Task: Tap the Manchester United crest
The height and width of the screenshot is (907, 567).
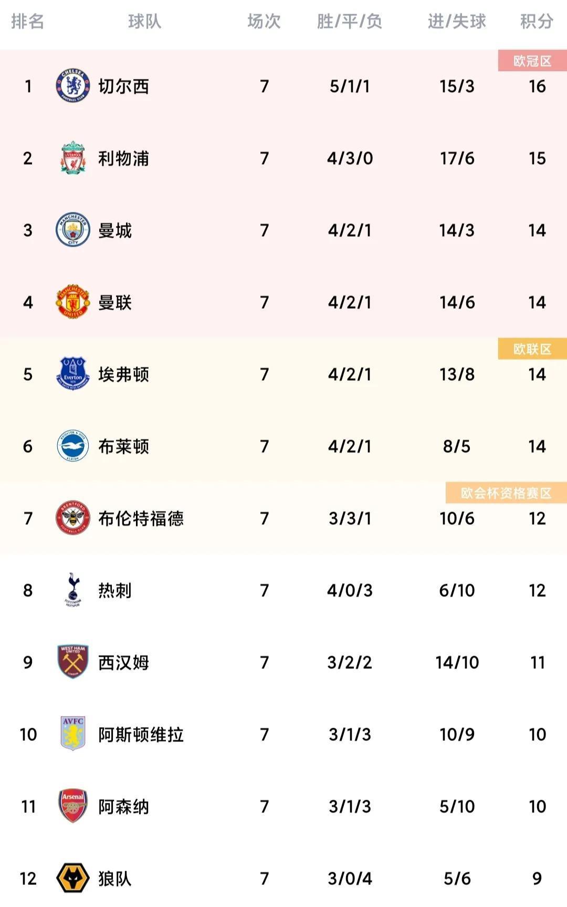Action: point(73,302)
